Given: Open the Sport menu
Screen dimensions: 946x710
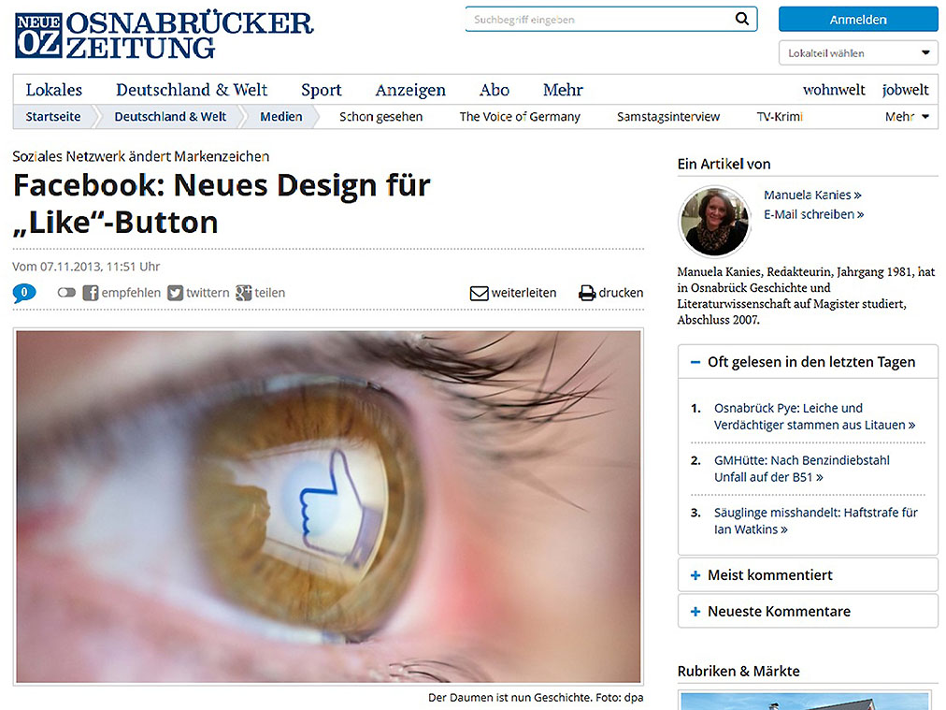Looking at the screenshot, I should click(x=321, y=90).
